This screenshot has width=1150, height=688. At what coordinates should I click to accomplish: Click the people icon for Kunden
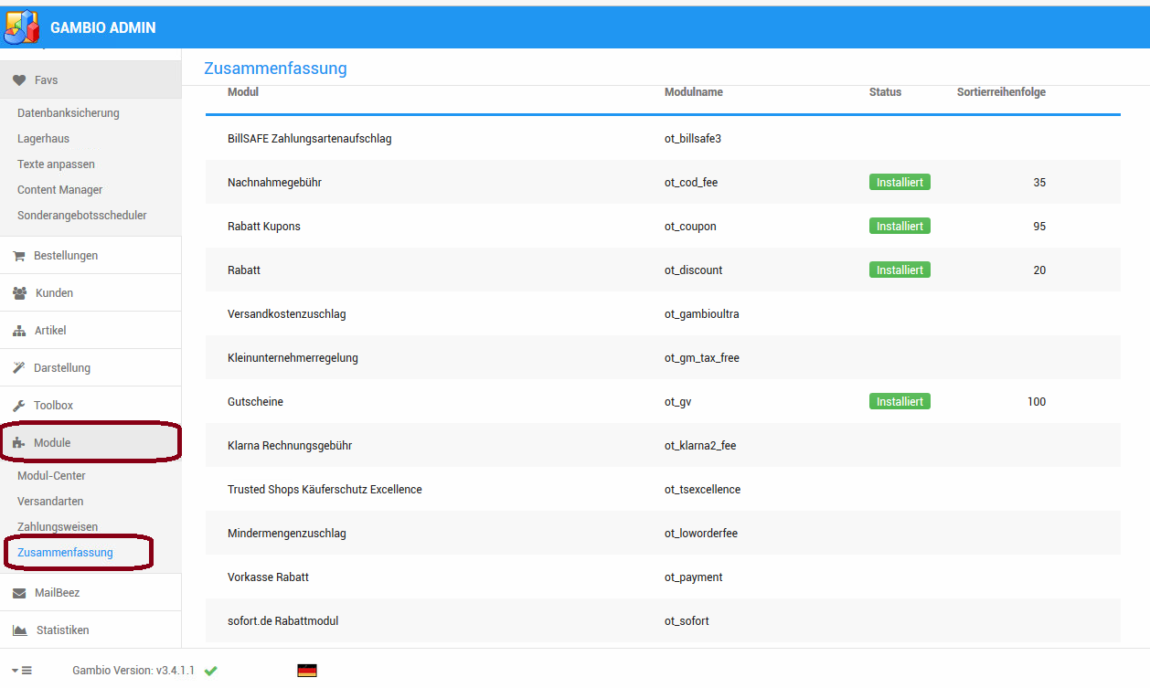19,293
